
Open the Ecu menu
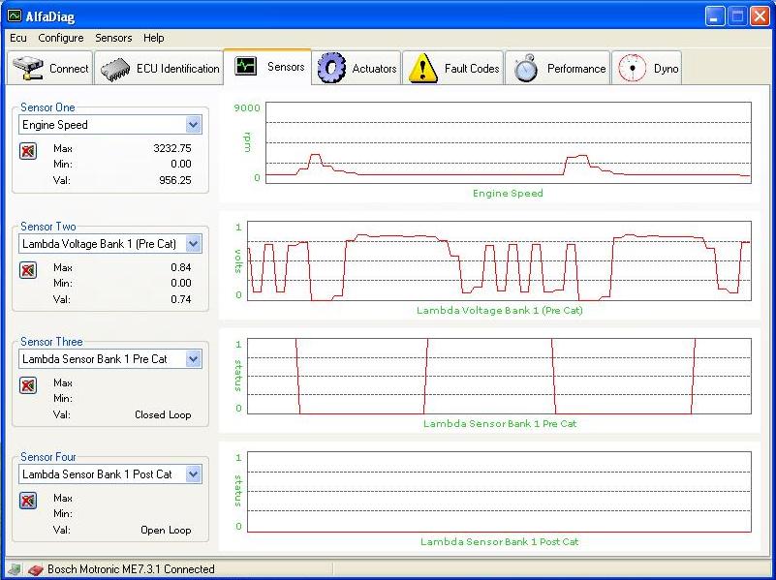coord(18,38)
